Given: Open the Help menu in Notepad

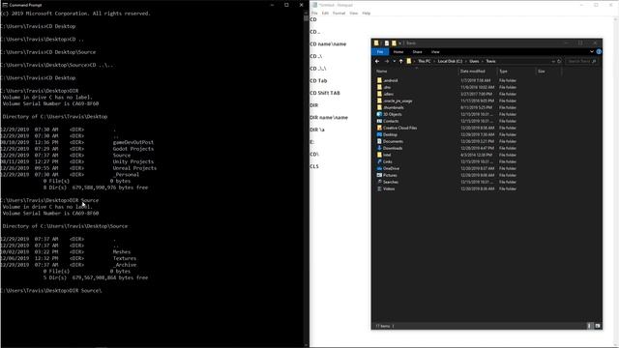Looking at the screenshot, I should pos(367,13).
